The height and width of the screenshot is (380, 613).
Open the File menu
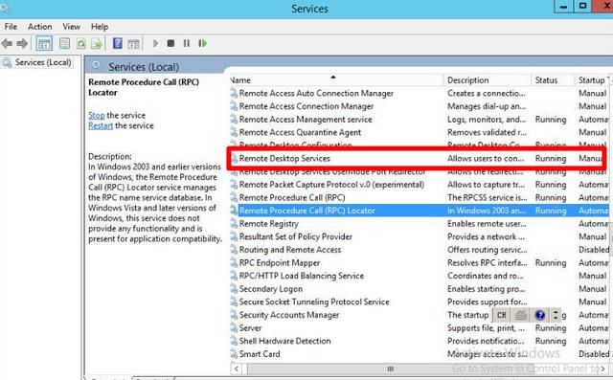click(11, 27)
